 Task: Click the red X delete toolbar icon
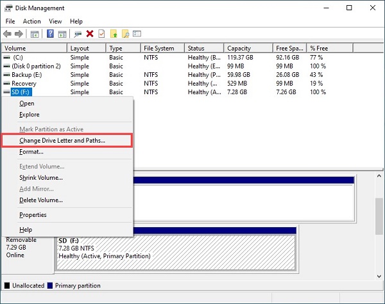pyautogui.click(x=90, y=34)
